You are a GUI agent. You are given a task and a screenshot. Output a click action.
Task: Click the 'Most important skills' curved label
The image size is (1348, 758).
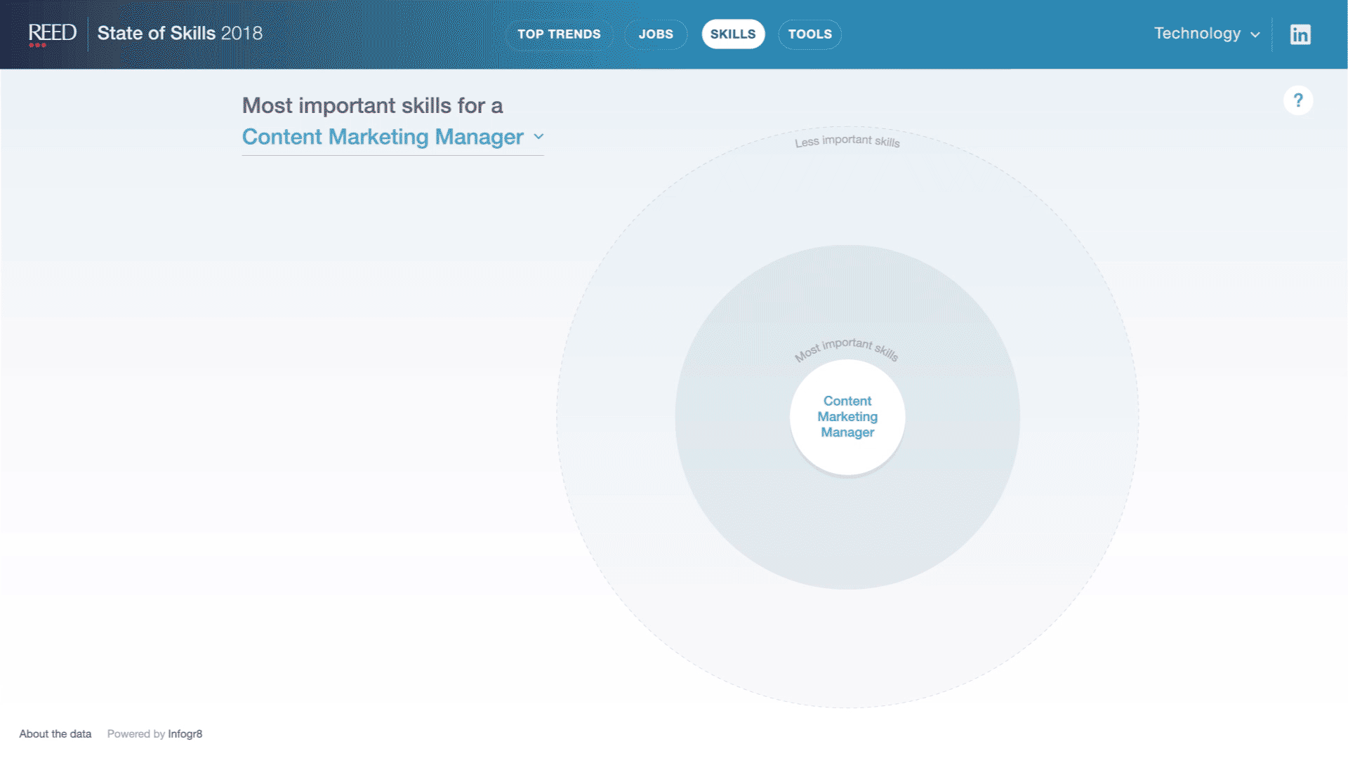[x=846, y=347]
